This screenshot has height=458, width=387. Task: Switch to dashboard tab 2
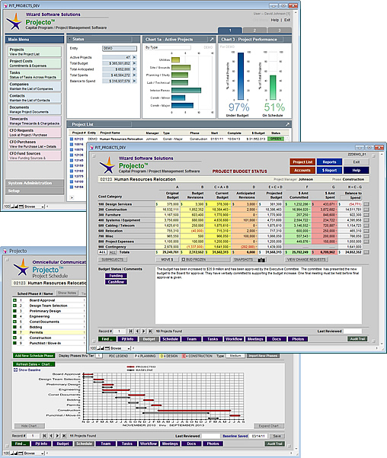pos(254,30)
